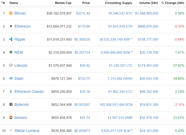Click Ripple volume $158,177,000
The height and width of the screenshot is (135, 186).
pos(148,39)
